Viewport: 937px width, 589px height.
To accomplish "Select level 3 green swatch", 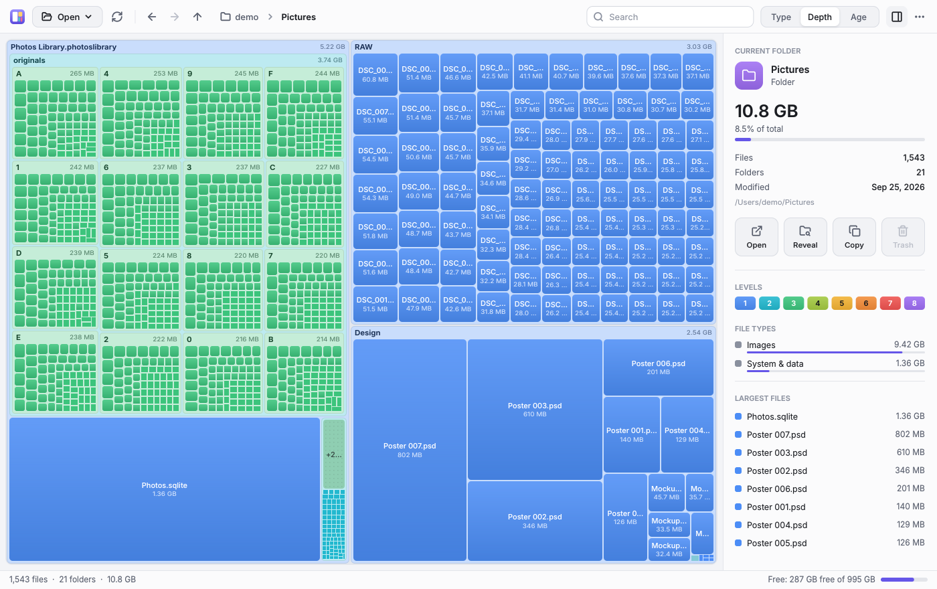I will coord(793,303).
